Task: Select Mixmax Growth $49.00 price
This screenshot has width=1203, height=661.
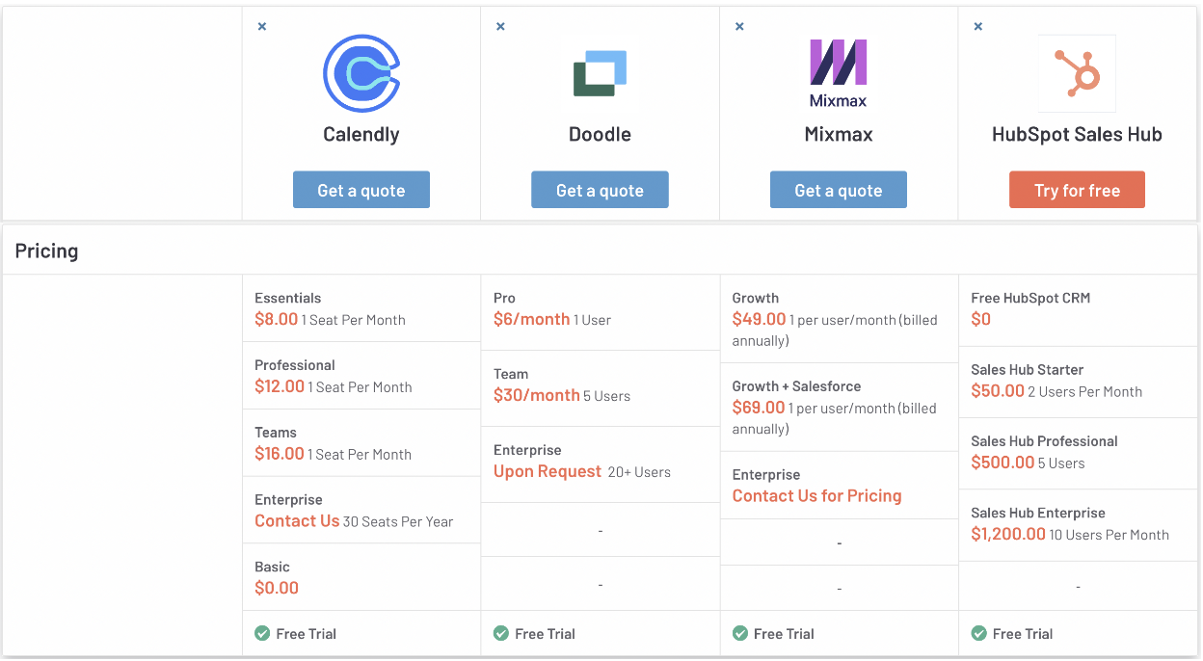Action: click(759, 319)
